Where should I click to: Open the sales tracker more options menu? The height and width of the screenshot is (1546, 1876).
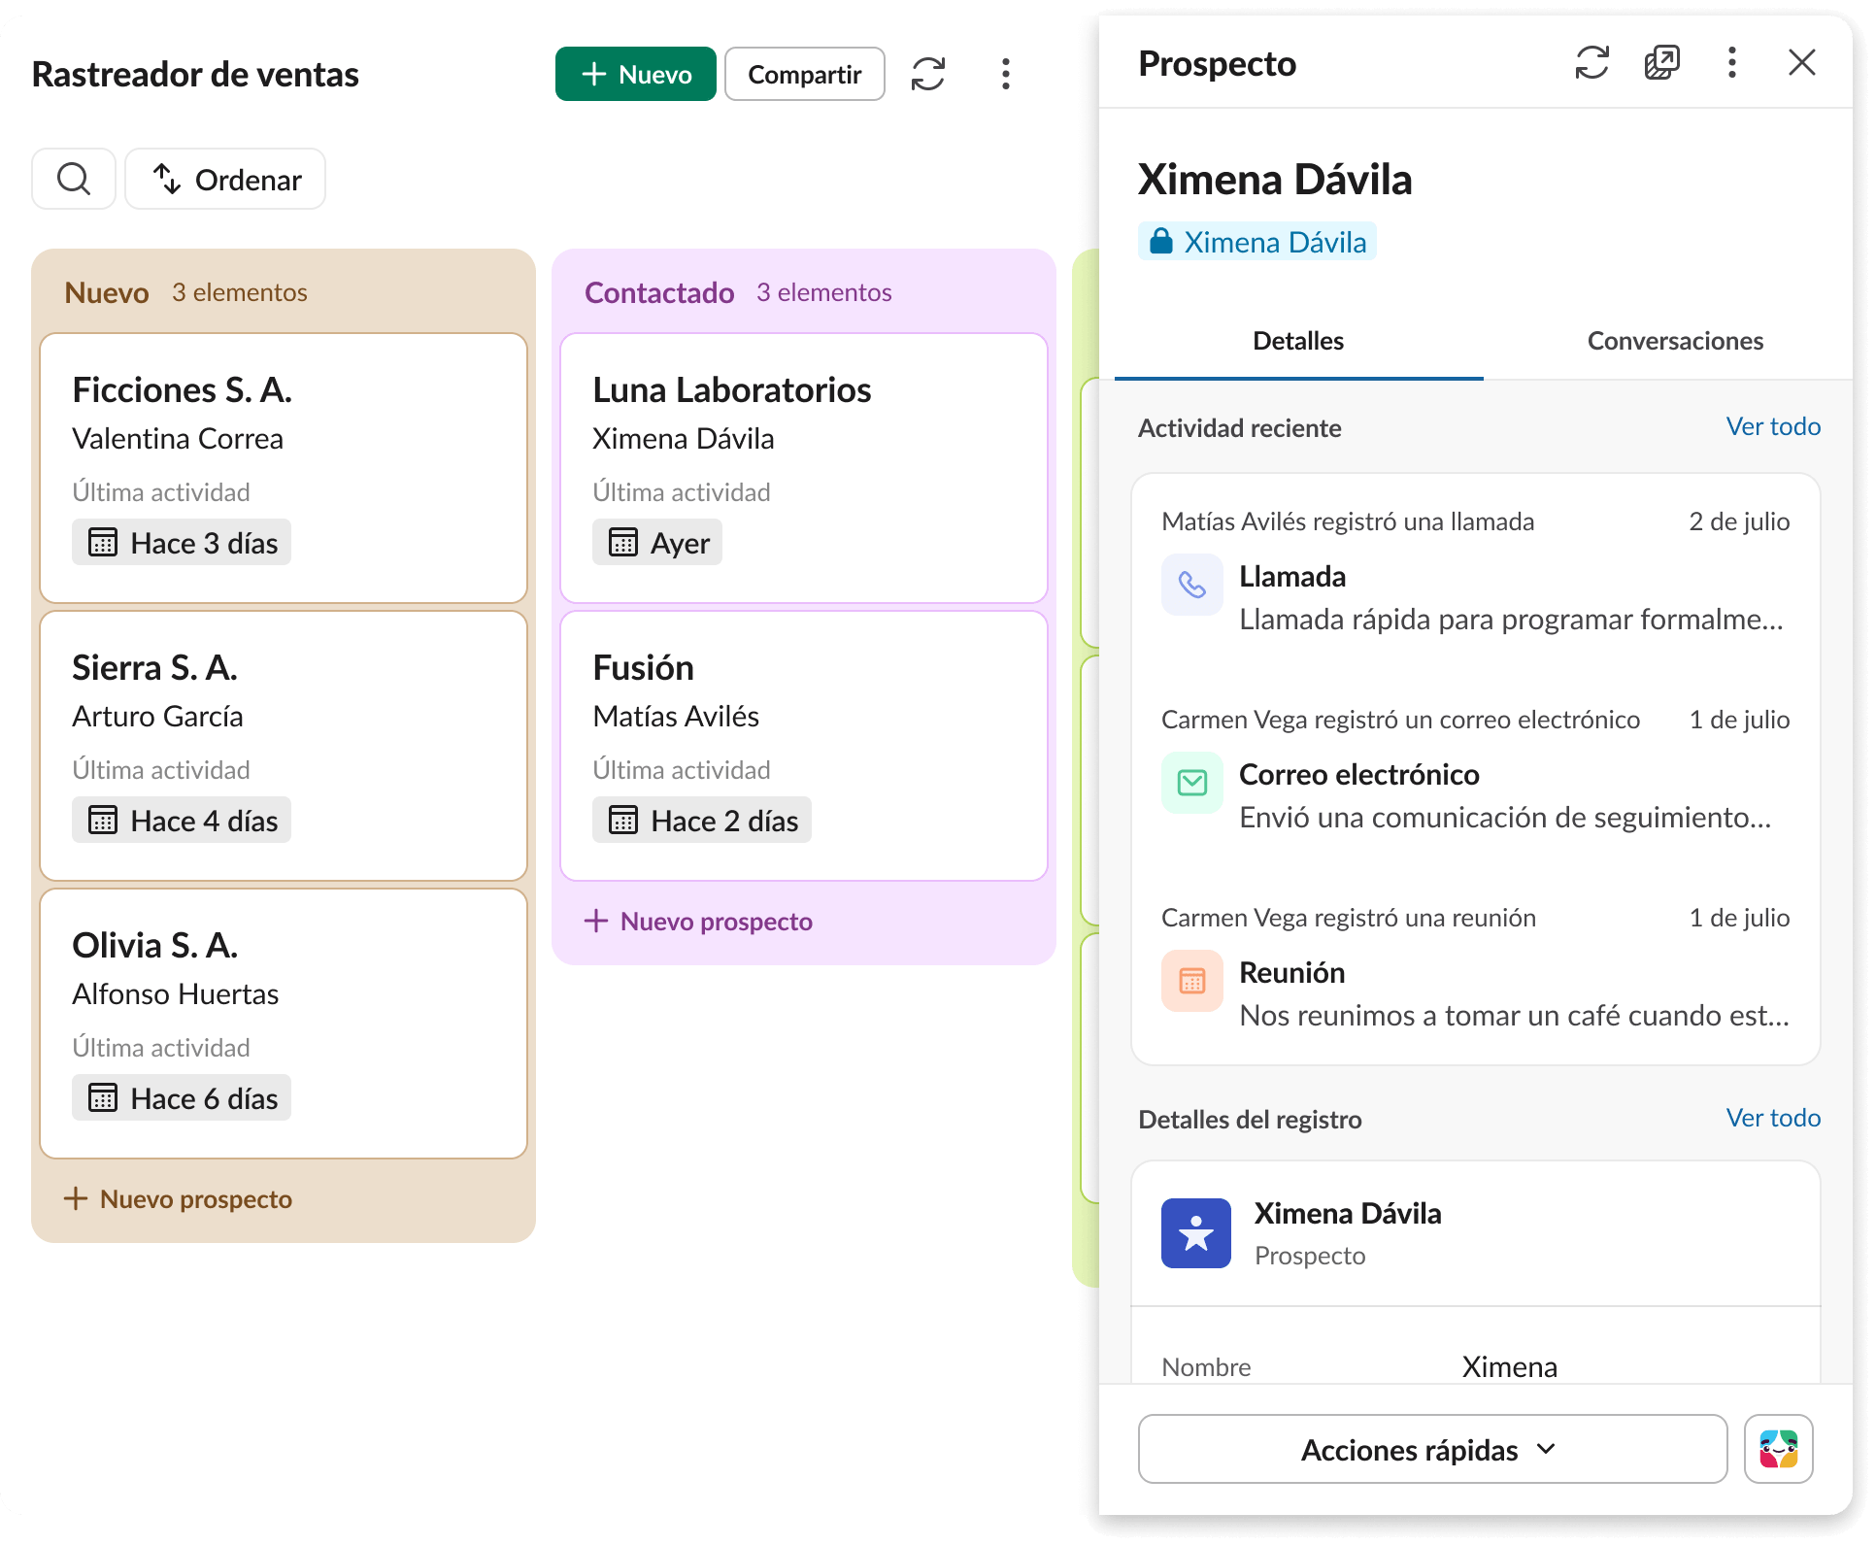point(1006,74)
